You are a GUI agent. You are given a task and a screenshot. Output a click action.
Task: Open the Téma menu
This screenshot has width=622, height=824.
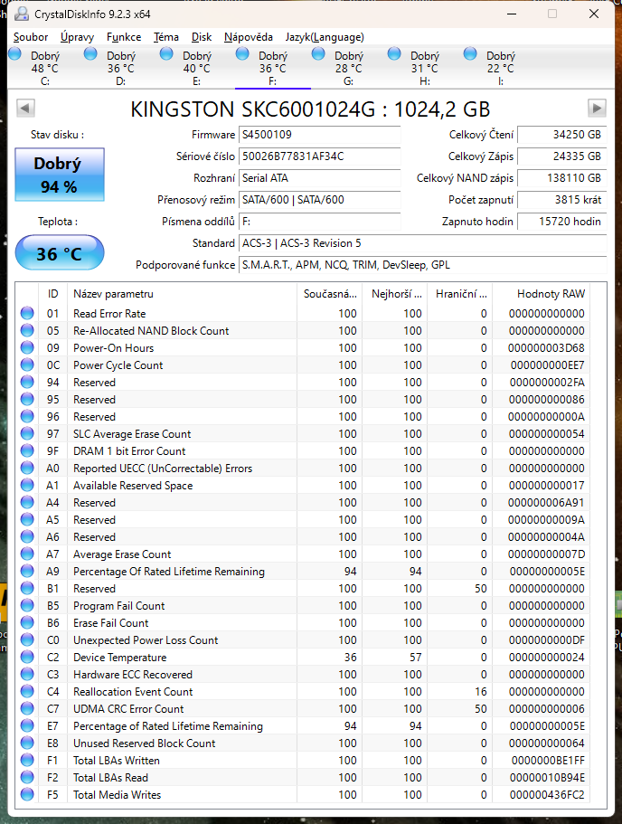click(x=166, y=37)
